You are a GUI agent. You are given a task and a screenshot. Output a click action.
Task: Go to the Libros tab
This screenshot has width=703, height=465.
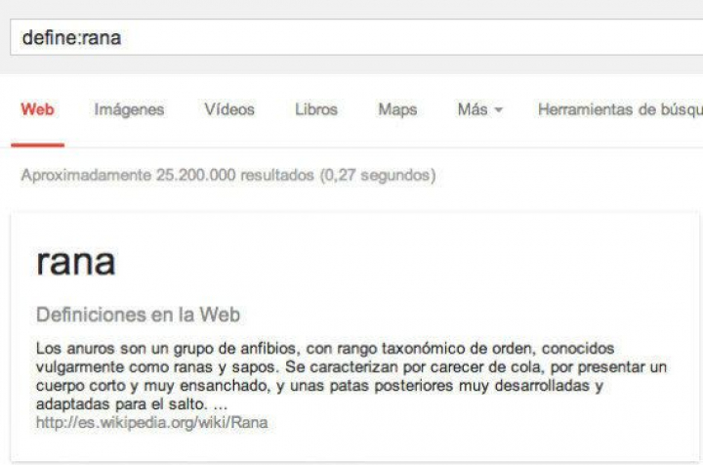pyautogui.click(x=316, y=109)
